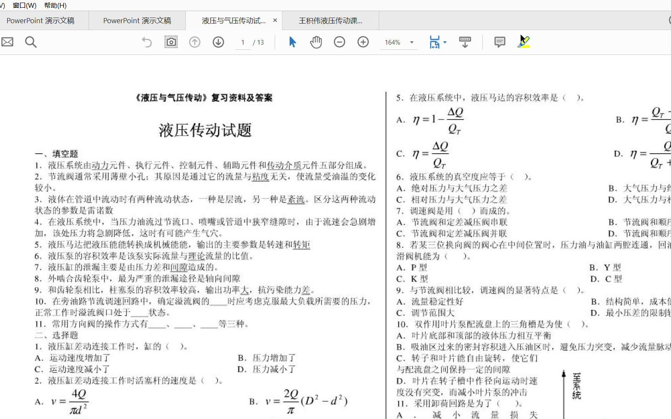671x419 pixels.
Task: Open the 帮助(H) menu
Action: tap(55, 6)
